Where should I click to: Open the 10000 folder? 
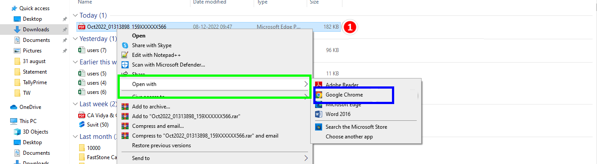[x=94, y=148]
